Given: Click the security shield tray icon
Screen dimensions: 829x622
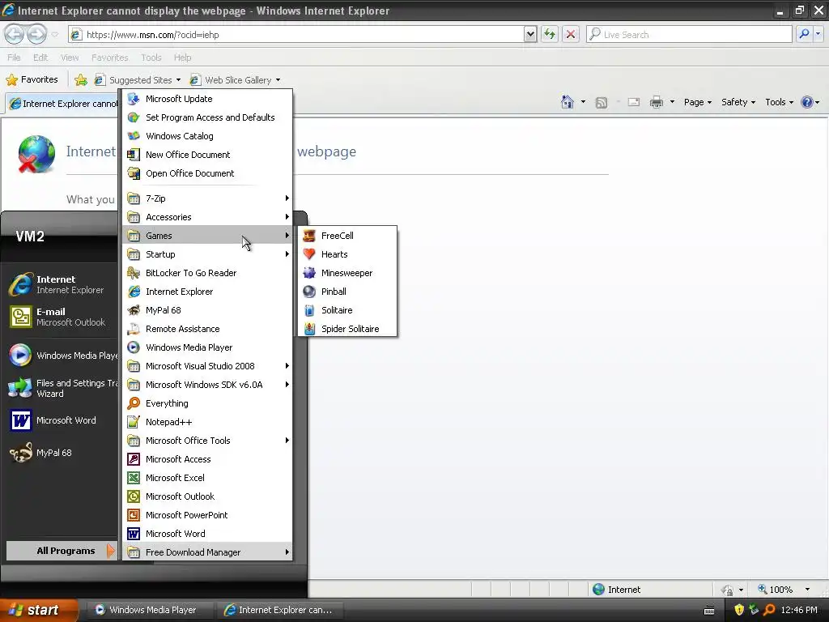Looking at the screenshot, I should (739, 610).
